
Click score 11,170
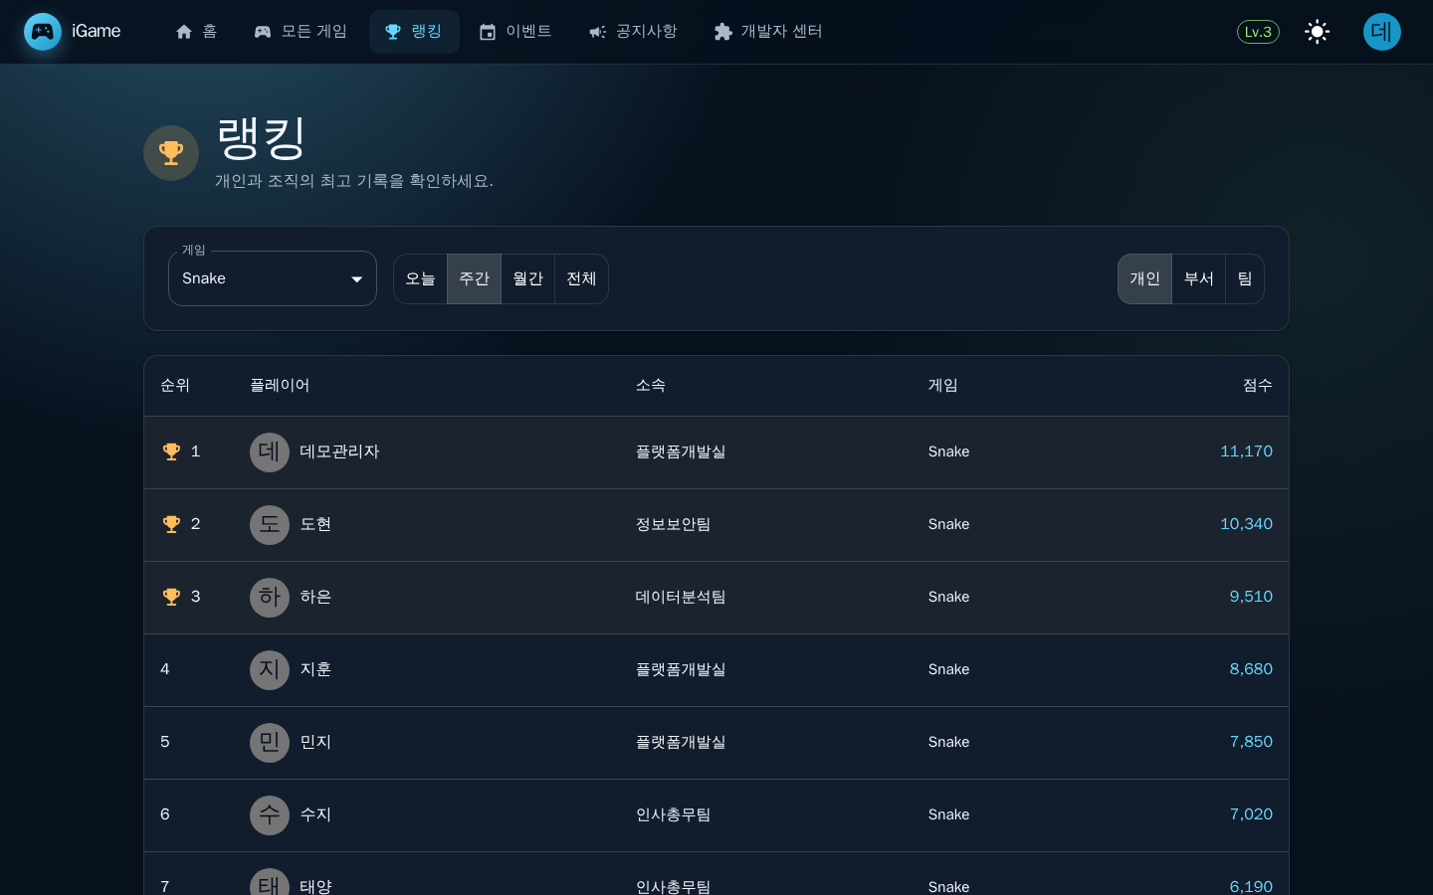(x=1246, y=451)
